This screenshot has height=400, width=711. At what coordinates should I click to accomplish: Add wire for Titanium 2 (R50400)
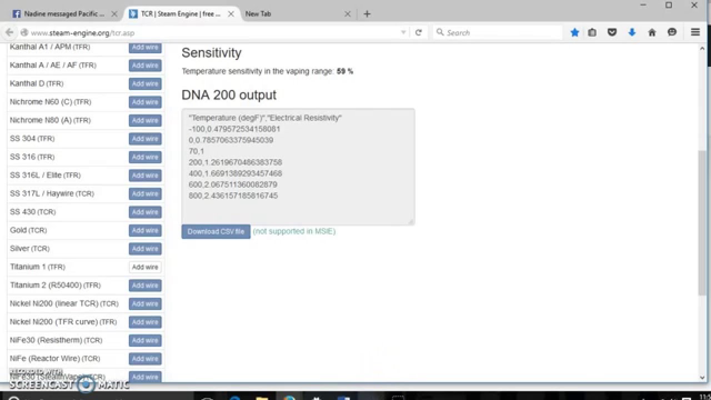[x=145, y=286]
